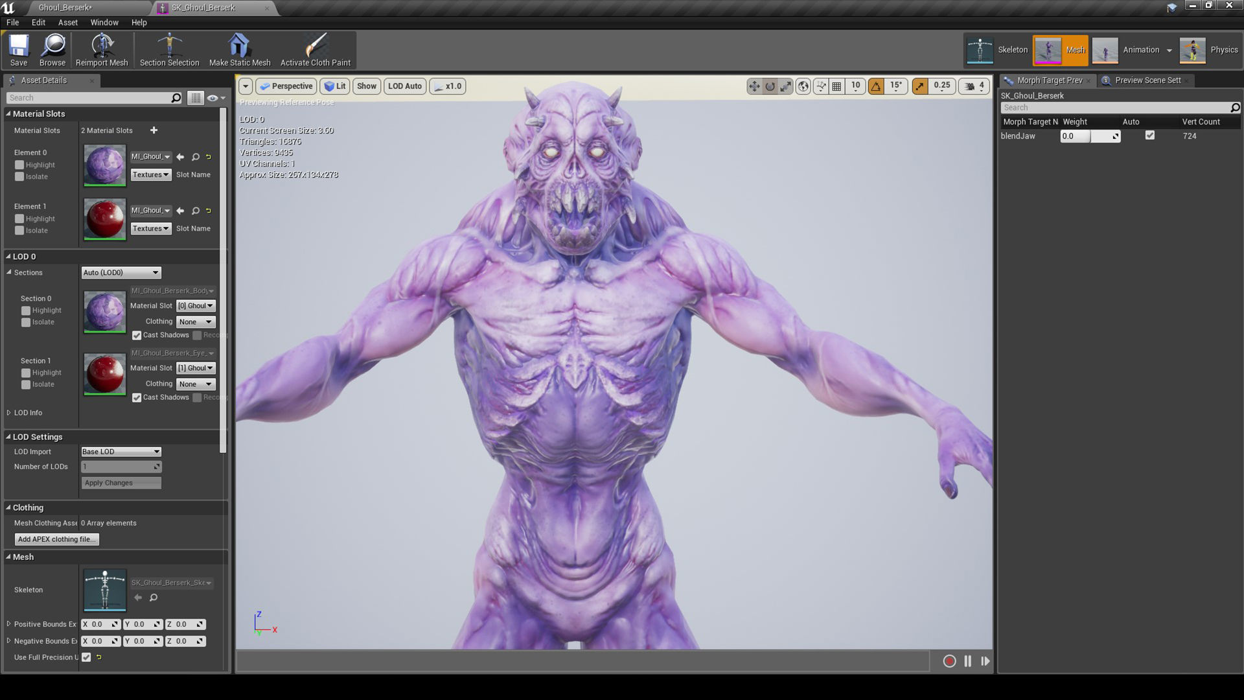Click the Make Static Mesh icon
The width and height of the screenshot is (1244, 700).
point(239,51)
